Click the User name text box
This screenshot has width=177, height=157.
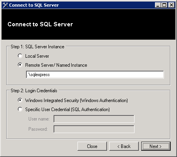point(94,119)
